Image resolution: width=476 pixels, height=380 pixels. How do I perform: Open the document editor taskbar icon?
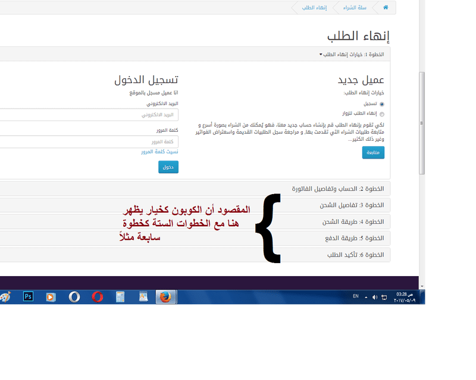coord(143,297)
